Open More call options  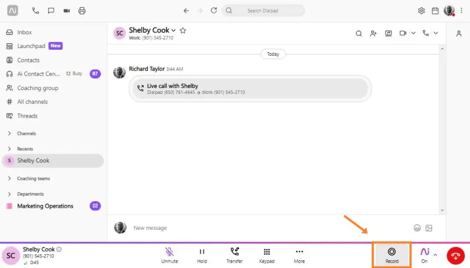click(x=300, y=255)
